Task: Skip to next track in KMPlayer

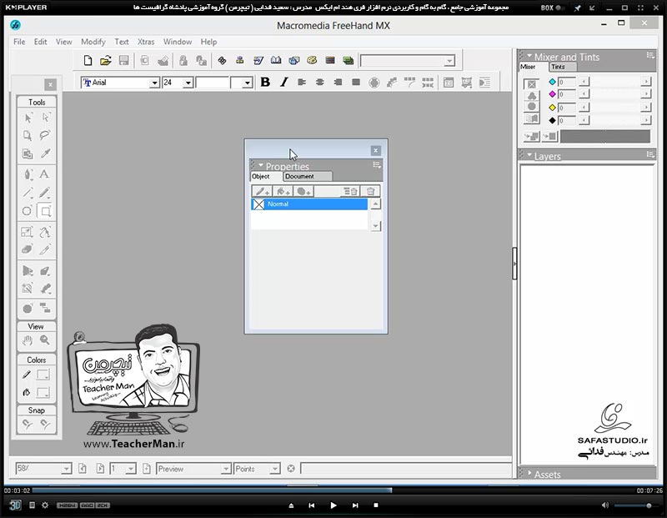Action: [x=355, y=505]
